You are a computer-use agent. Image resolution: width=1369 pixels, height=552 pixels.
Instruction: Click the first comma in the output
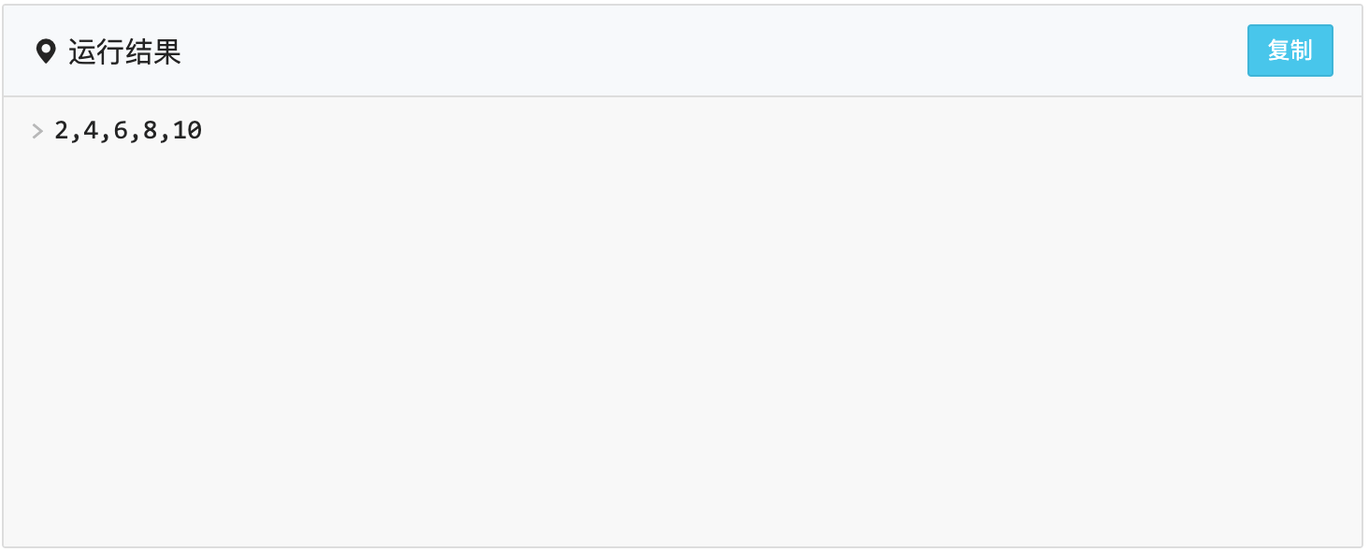point(76,136)
